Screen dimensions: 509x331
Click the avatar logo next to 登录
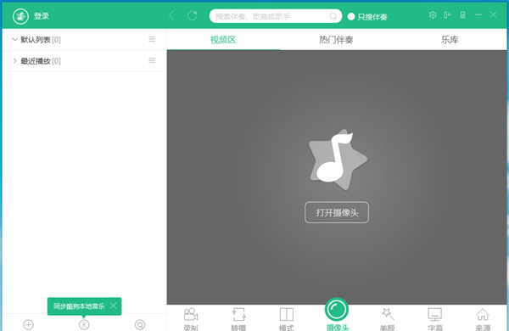click(20, 16)
